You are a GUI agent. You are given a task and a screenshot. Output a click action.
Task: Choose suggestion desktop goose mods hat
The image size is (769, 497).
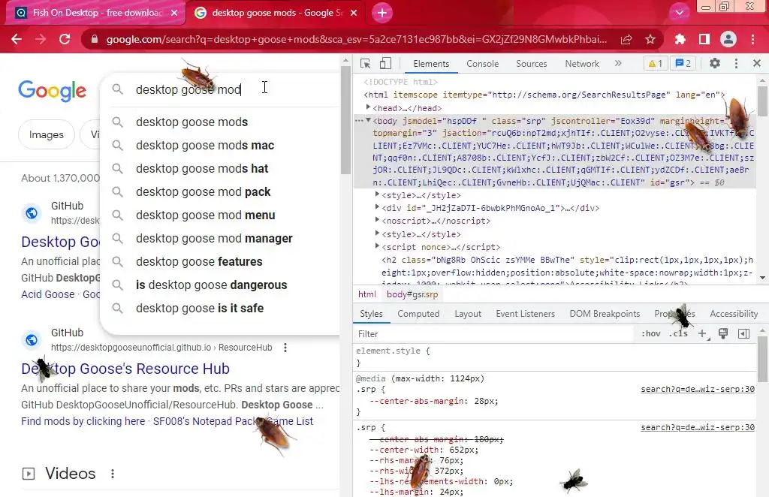(x=202, y=169)
